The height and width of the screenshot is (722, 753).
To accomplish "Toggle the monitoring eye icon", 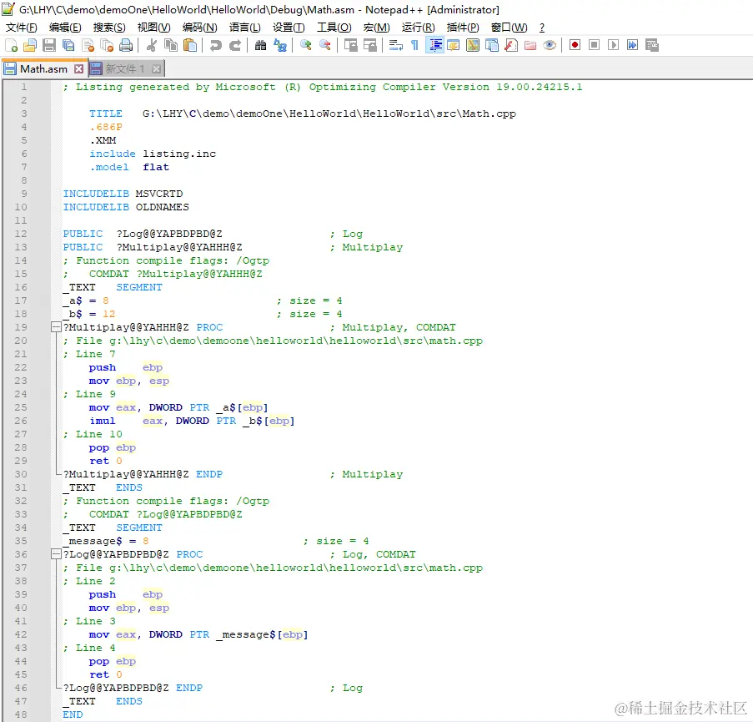I will 550,45.
